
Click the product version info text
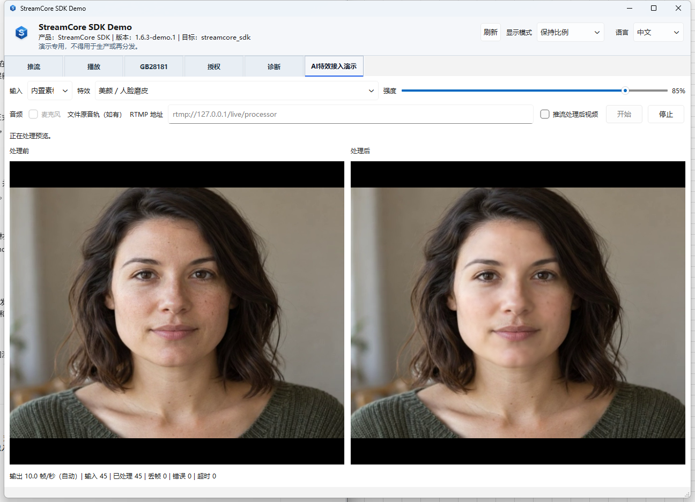pos(144,37)
